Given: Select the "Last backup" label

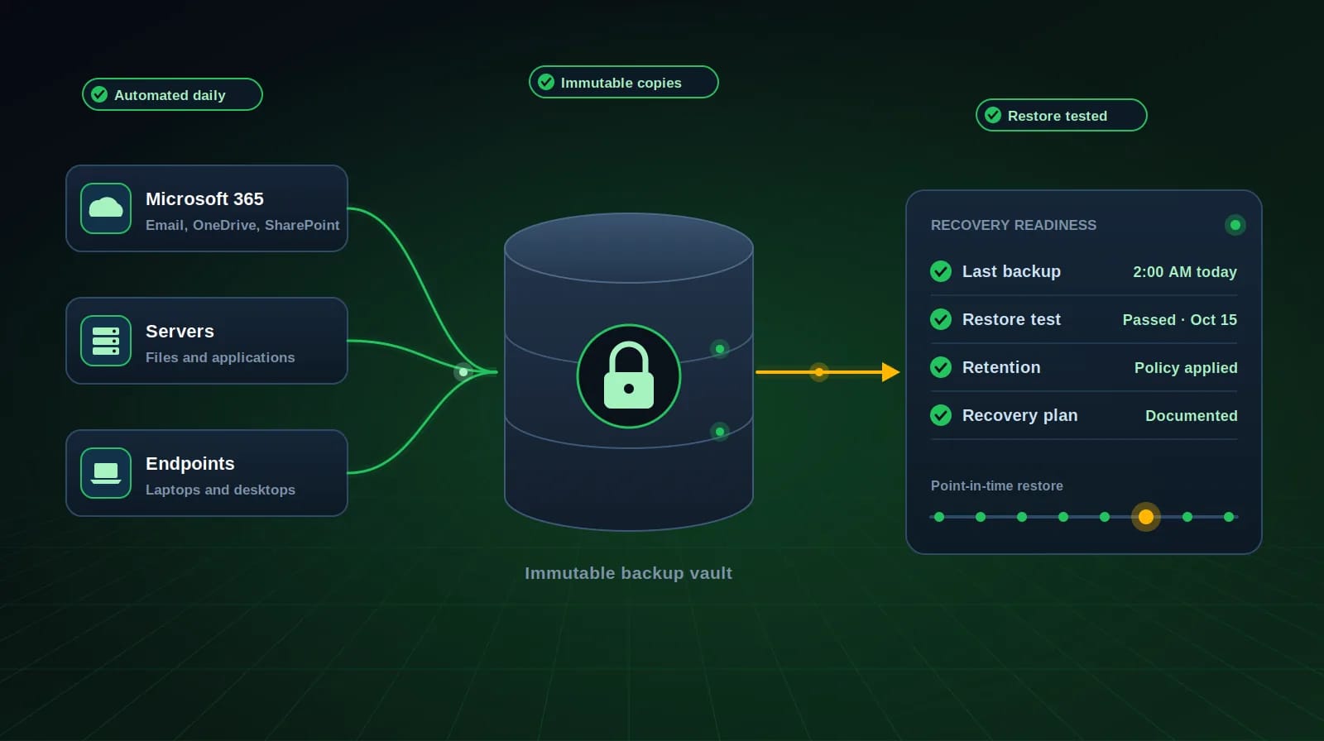Looking at the screenshot, I should (x=1011, y=271).
